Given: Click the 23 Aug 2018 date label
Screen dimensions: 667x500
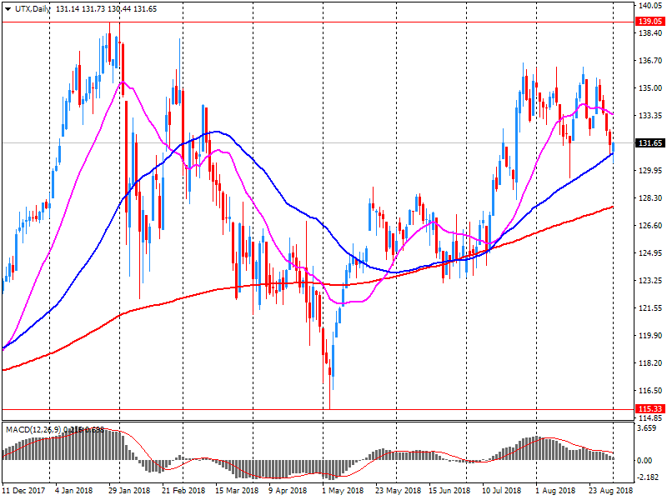Looking at the screenshot, I should pyautogui.click(x=610, y=491).
